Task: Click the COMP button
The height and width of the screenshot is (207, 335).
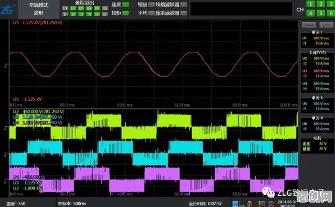Action: pyautogui.click(x=309, y=25)
